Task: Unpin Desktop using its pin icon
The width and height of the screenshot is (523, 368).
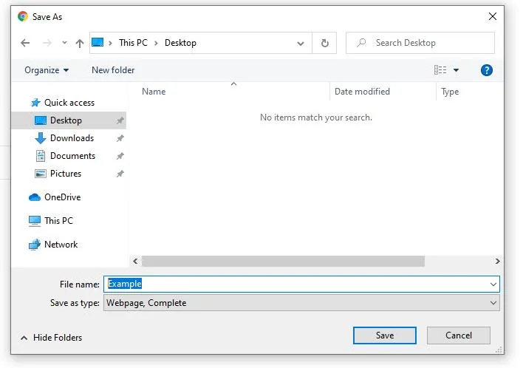Action: pos(120,120)
